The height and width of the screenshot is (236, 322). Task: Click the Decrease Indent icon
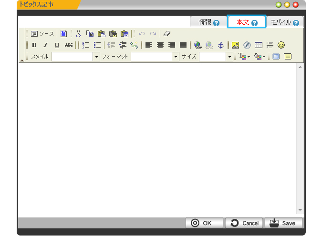(111, 45)
